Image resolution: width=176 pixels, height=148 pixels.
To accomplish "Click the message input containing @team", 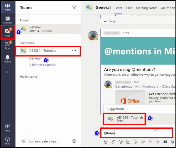I will coord(137,133).
